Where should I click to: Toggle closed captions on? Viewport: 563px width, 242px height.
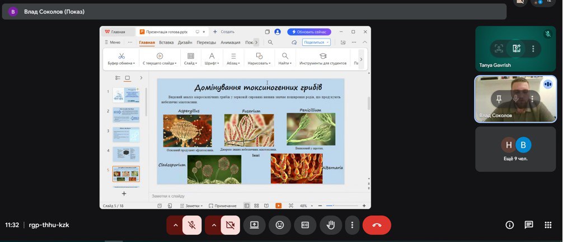305,225
